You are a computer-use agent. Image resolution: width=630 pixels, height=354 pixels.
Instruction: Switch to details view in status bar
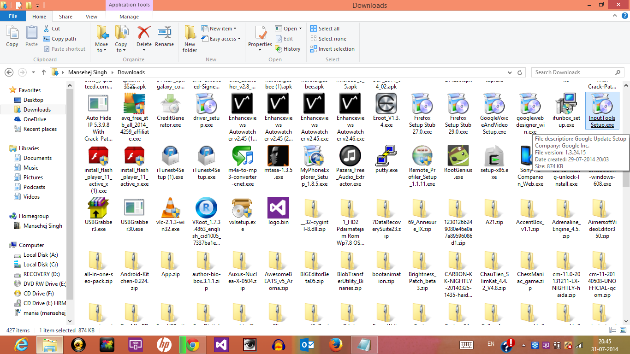[613, 330]
